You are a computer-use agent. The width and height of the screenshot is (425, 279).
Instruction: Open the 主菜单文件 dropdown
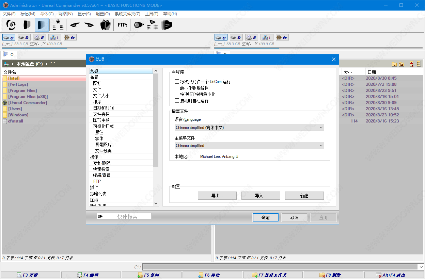[x=249, y=146]
